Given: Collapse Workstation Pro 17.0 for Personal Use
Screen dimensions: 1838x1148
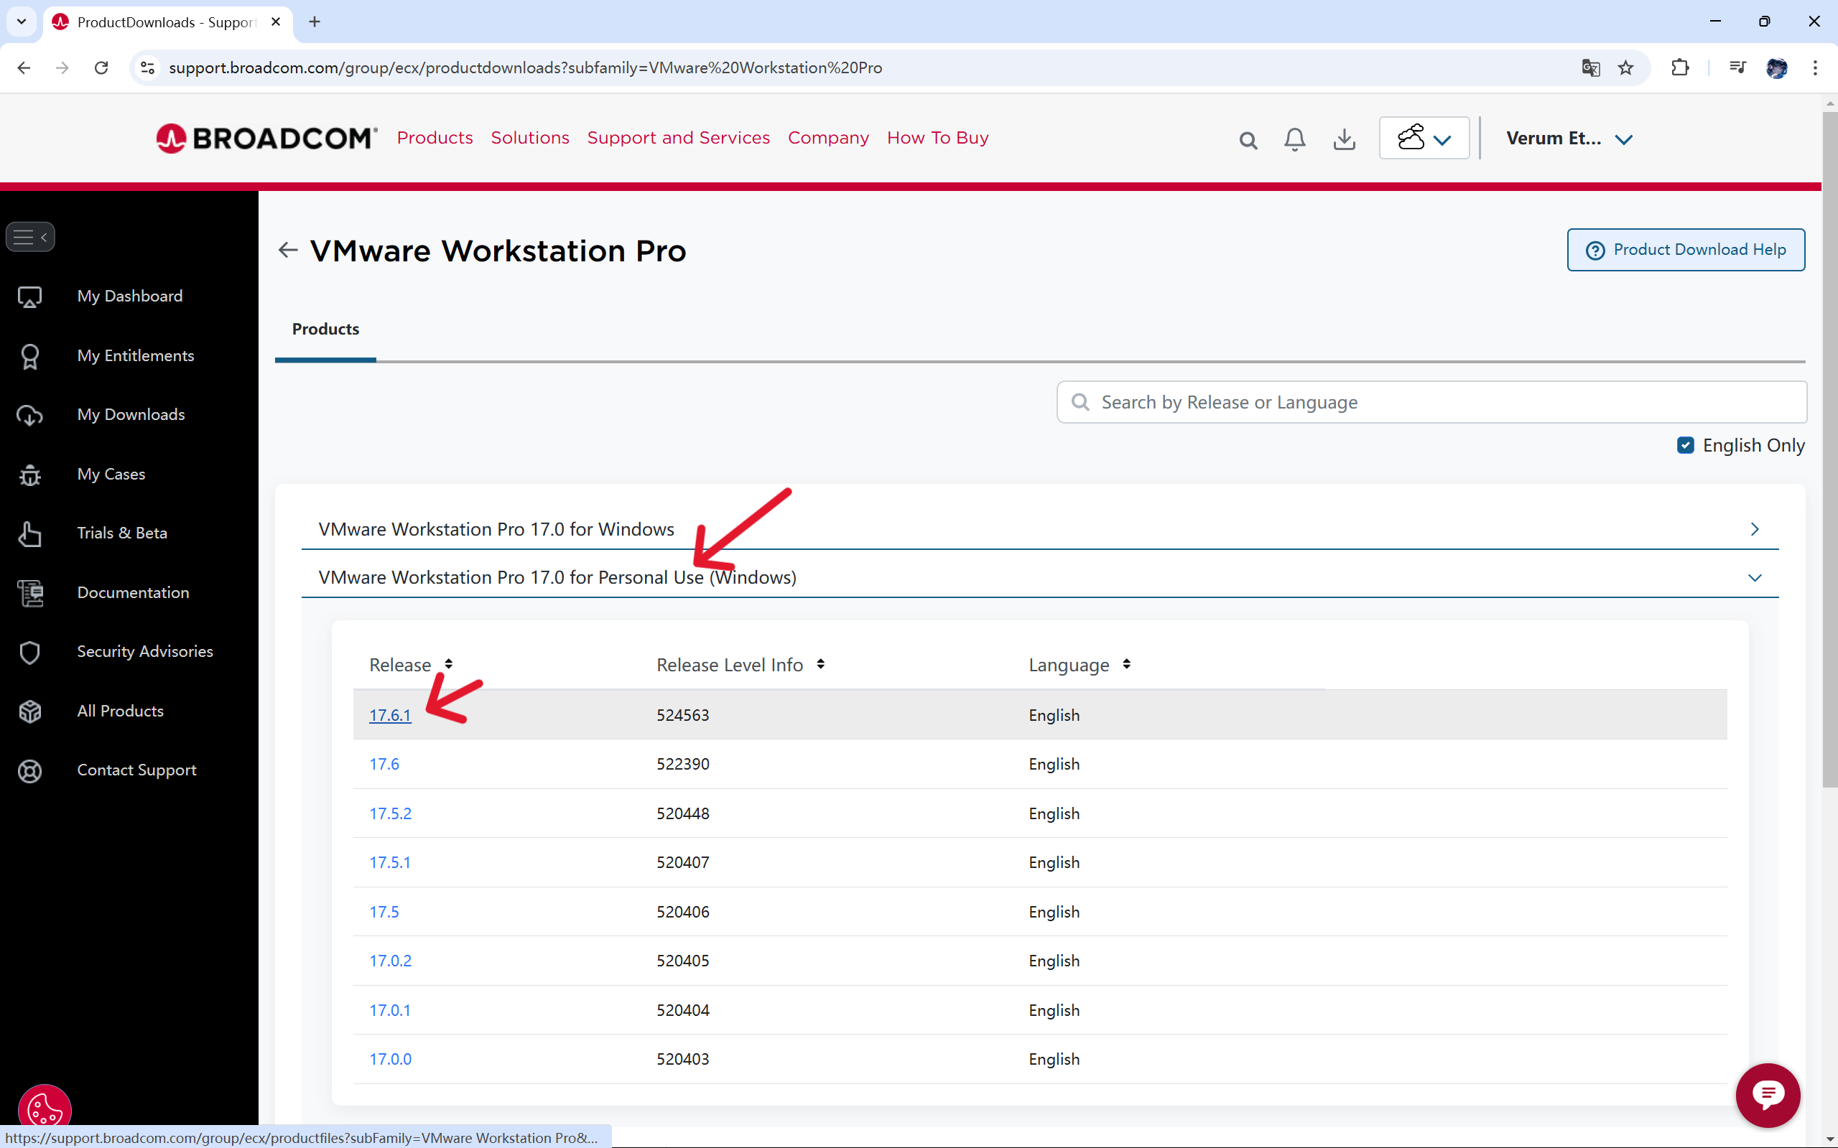Looking at the screenshot, I should (1040, 578).
